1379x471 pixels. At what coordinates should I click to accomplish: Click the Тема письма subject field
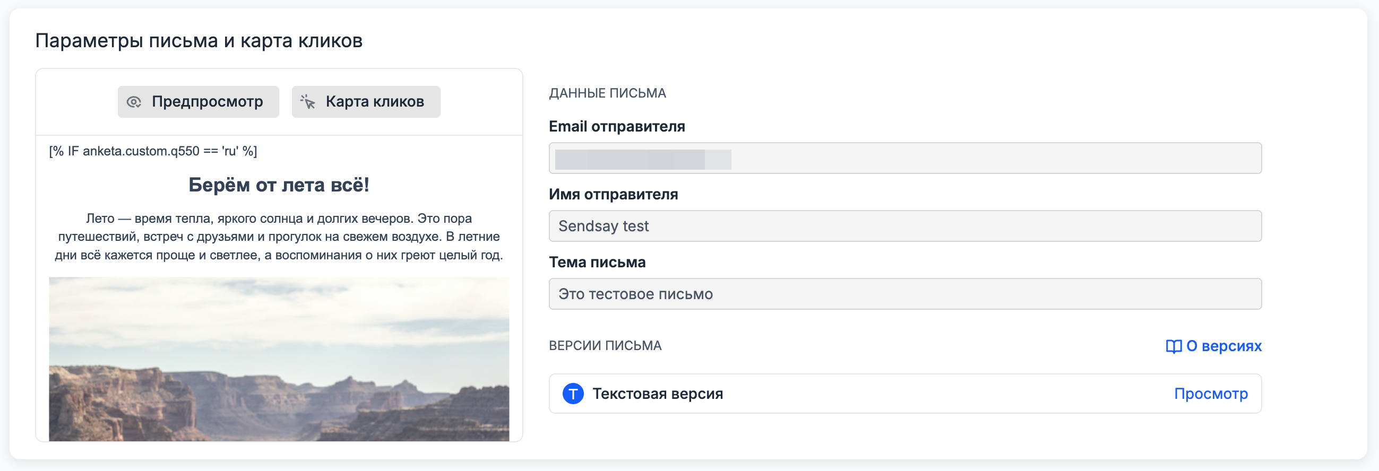coord(904,294)
